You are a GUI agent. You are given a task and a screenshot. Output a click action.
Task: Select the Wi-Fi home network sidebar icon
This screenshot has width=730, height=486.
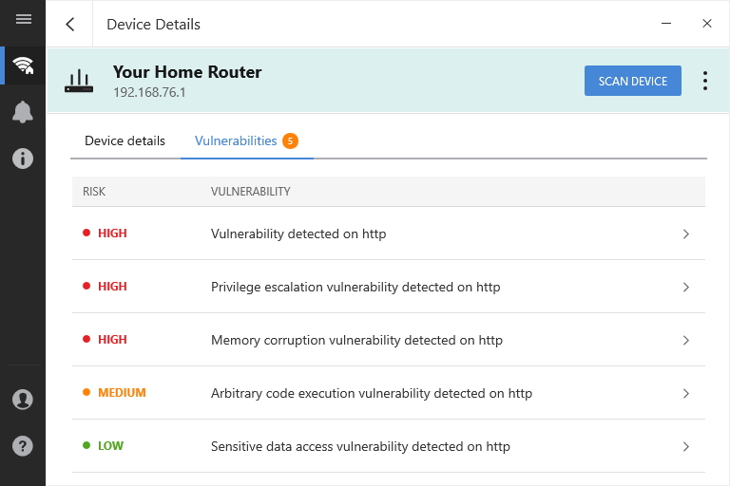click(x=23, y=65)
